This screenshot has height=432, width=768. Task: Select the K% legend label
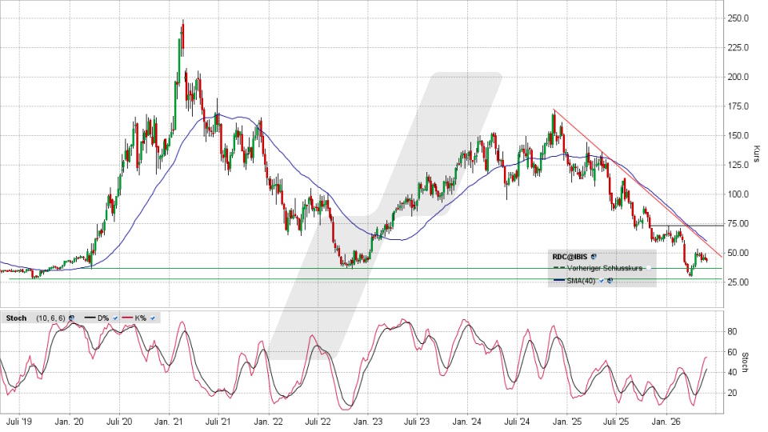140,318
